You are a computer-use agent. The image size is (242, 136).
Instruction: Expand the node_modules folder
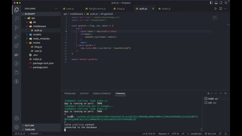tap(41, 39)
